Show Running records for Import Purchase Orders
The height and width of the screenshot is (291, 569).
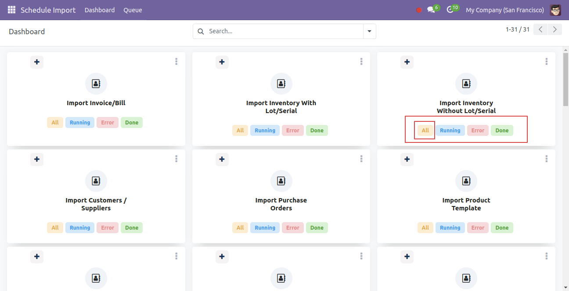coord(265,228)
